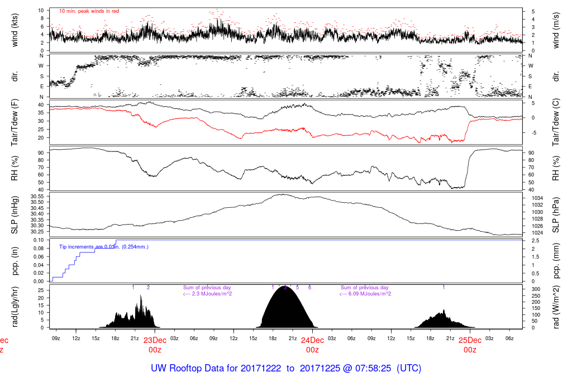Click the "300" radiation tick value

pyautogui.click(x=536, y=289)
